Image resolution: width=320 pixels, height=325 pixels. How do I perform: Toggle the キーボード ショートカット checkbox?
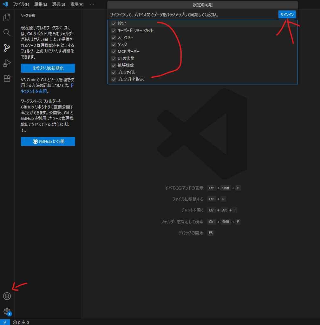click(x=114, y=31)
